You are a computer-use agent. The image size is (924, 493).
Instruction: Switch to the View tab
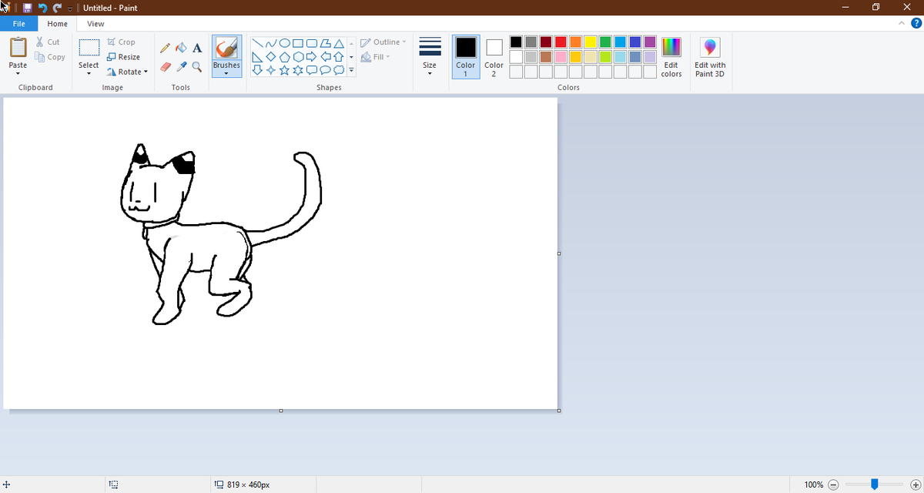(95, 24)
